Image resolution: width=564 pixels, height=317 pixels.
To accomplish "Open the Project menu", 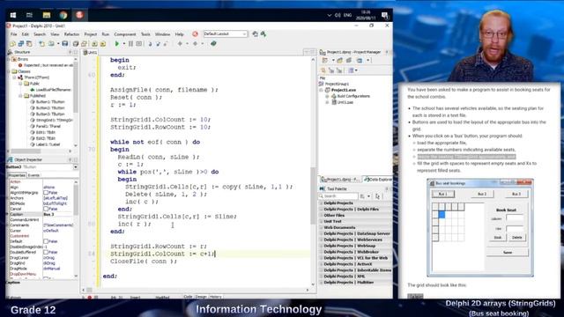I will (90, 34).
